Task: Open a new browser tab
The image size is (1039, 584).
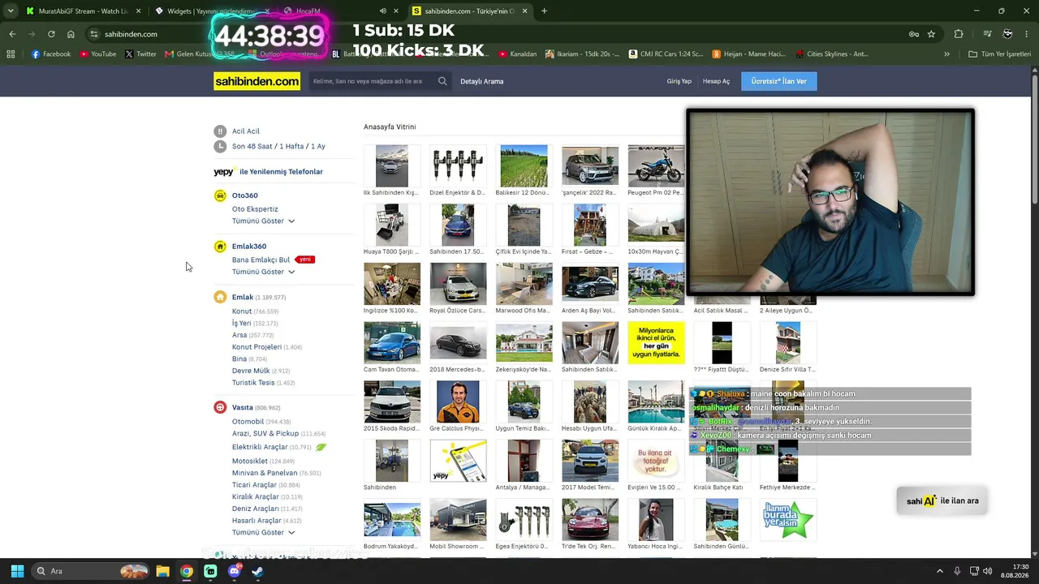Action: (x=544, y=11)
